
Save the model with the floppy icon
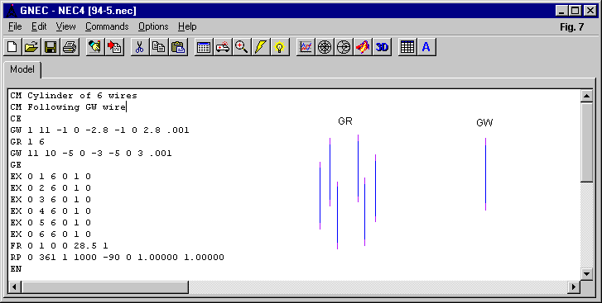pyautogui.click(x=51, y=47)
